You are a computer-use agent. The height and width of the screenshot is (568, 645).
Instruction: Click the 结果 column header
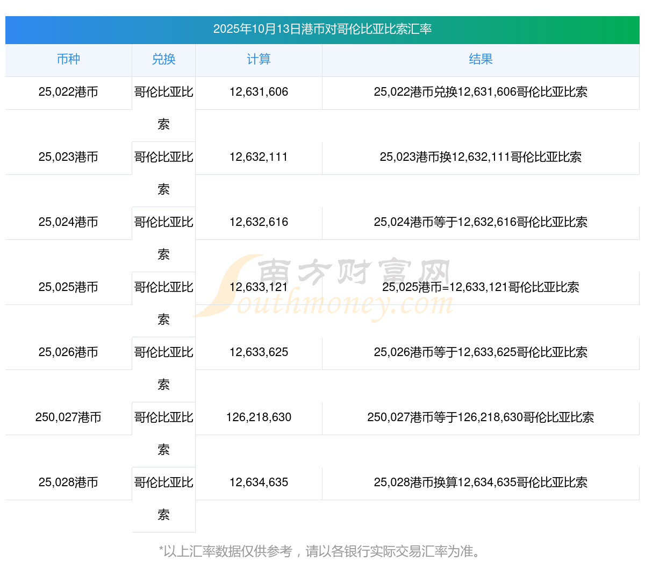(481, 59)
